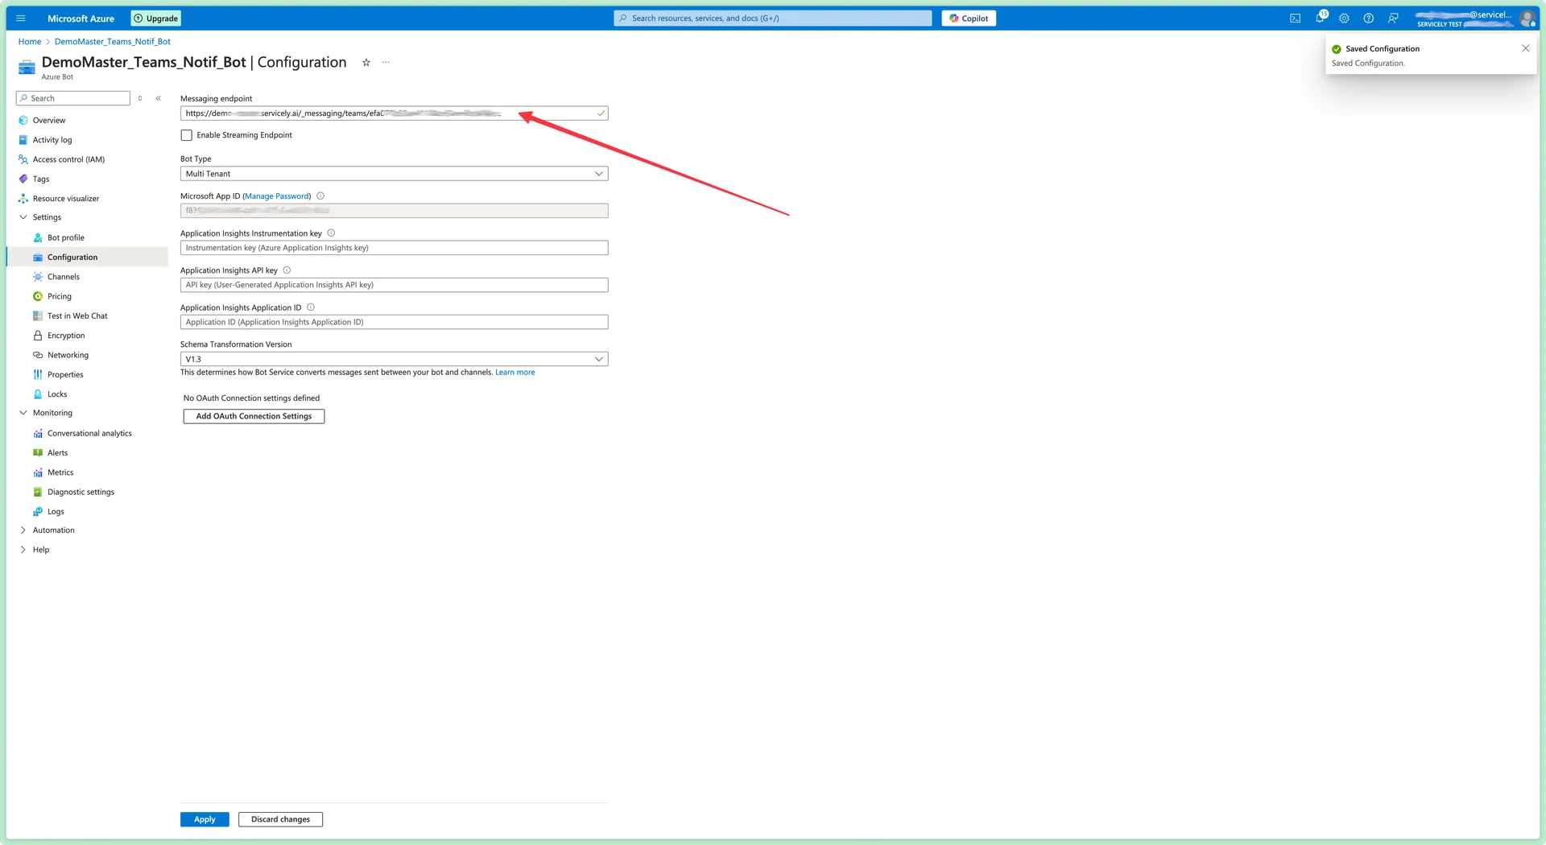Open portal settings gear icon

[x=1344, y=18]
